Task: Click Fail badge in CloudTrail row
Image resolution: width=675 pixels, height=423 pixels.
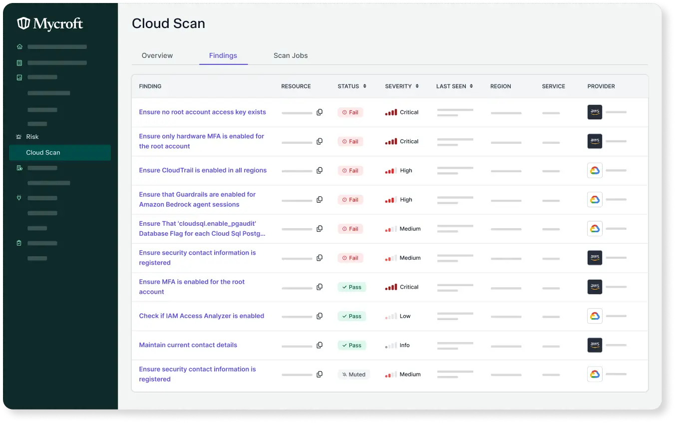Action: [350, 171]
